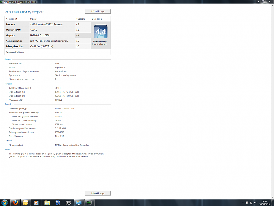Click the Display adapter type label
This screenshot has height=206, width=274.
(18, 109)
